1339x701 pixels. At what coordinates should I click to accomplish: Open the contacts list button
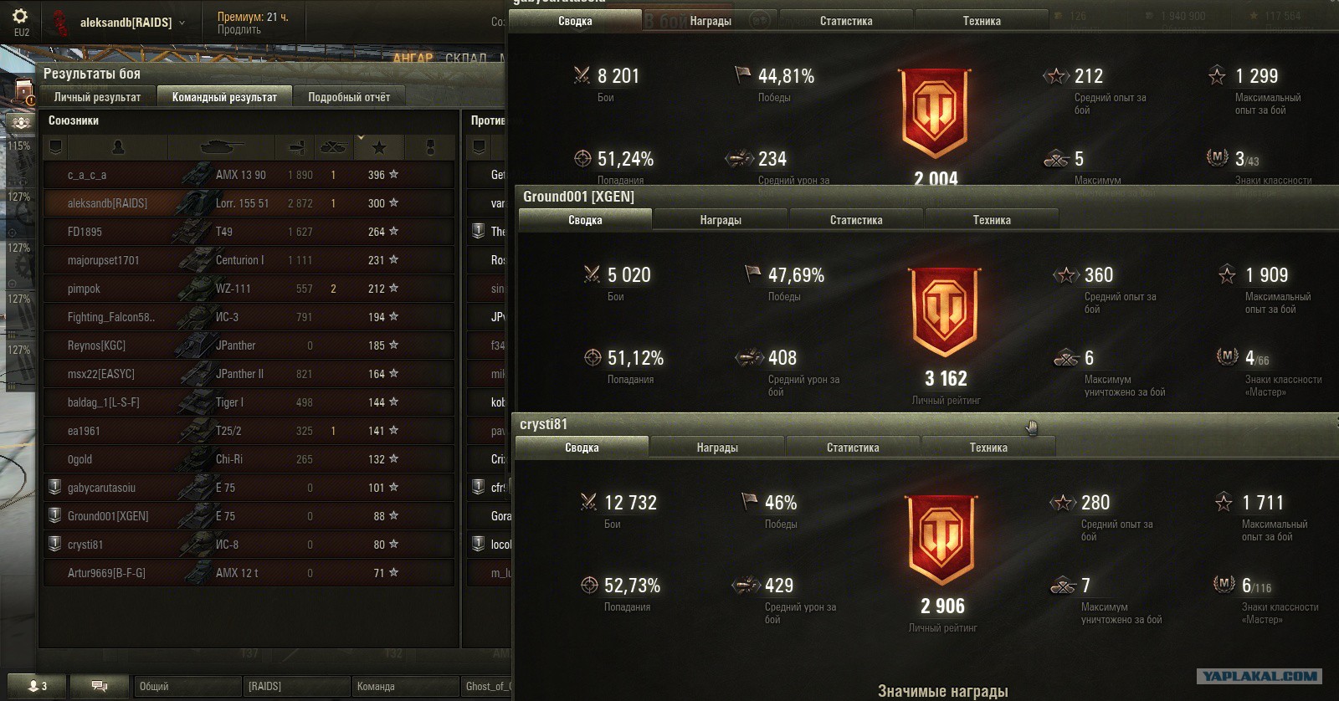[37, 686]
